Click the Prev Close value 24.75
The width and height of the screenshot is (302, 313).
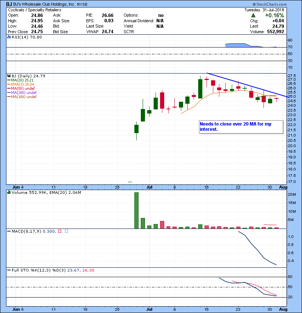pyautogui.click(x=37, y=32)
